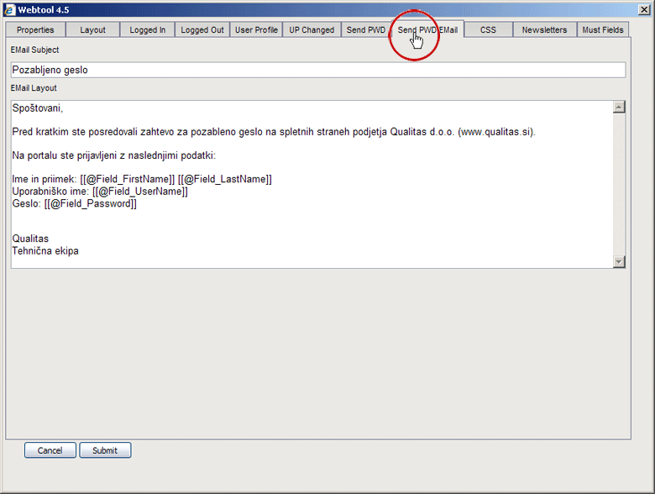Screen dimensions: 655x494
Task: Open the UP Changed tab
Action: (x=312, y=29)
